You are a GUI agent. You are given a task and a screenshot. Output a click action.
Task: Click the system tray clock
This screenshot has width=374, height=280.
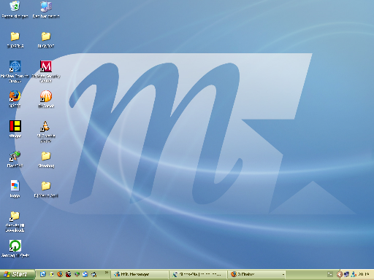click(x=364, y=274)
